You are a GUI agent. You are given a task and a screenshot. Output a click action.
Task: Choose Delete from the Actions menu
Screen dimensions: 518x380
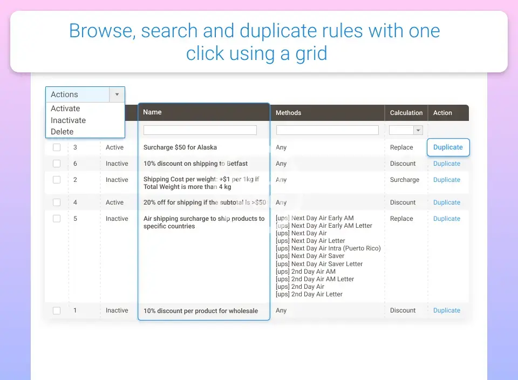click(62, 132)
